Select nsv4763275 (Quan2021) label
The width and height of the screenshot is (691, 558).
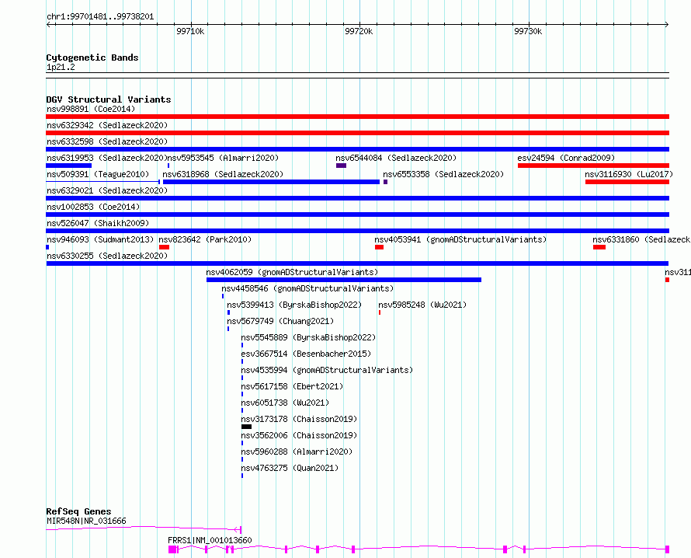[290, 468]
